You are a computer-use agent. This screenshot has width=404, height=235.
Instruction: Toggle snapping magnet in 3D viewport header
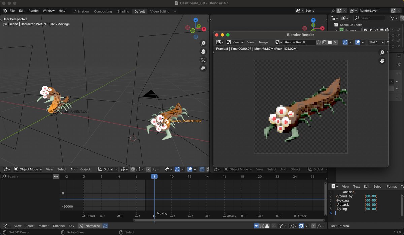click(x=133, y=169)
